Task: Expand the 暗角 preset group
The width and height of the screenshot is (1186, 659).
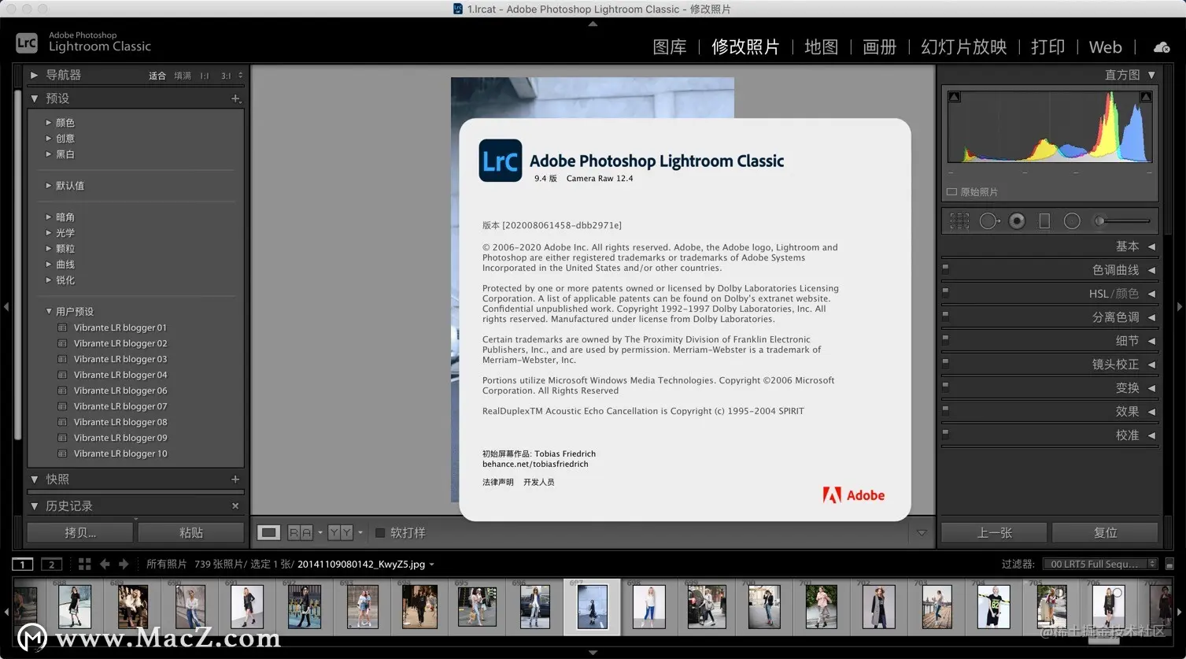Action: click(x=48, y=217)
